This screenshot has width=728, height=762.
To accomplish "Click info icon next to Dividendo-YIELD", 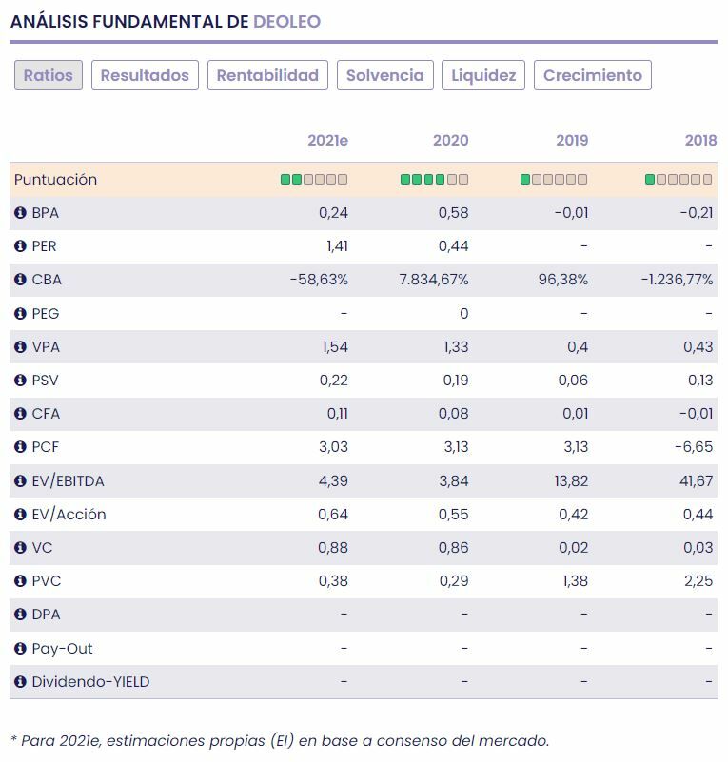I will (20, 681).
